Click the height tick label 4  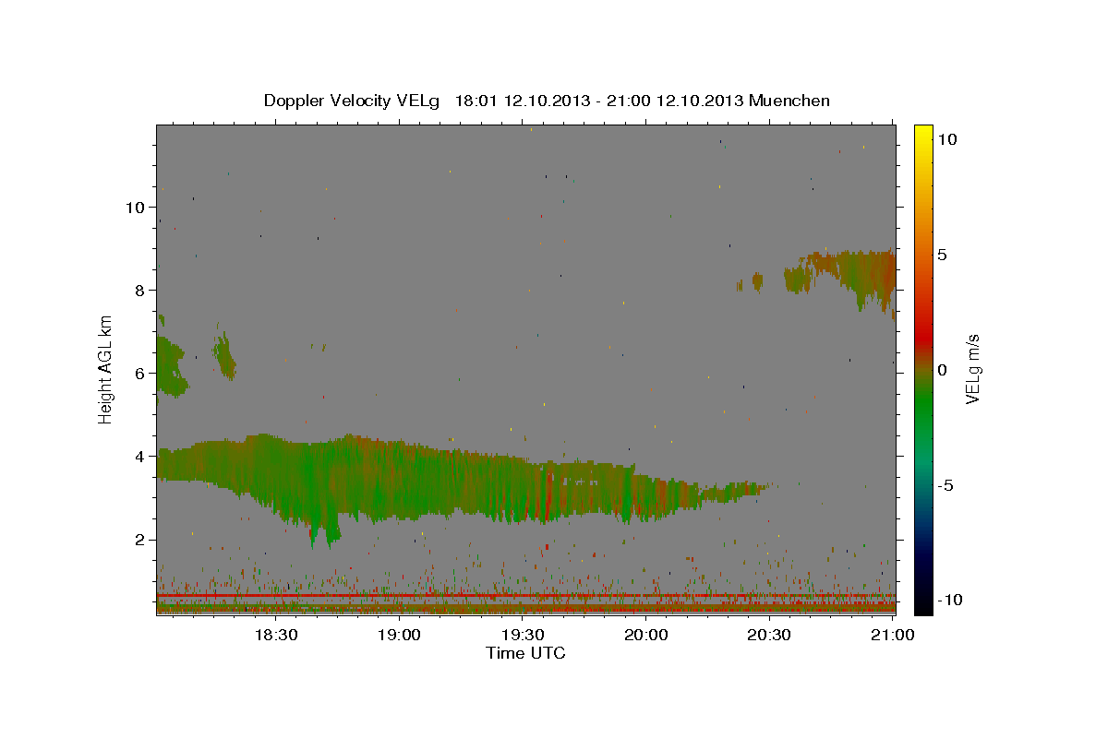tap(139, 457)
